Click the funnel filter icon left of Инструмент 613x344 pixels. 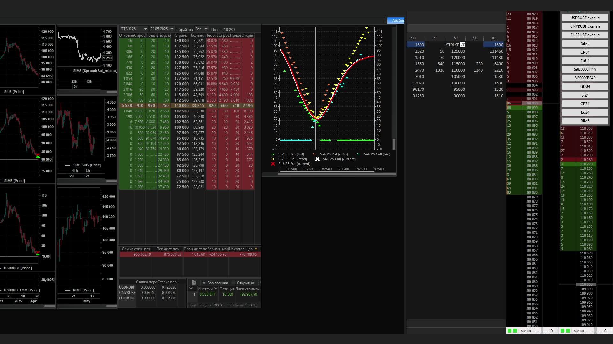[191, 289]
